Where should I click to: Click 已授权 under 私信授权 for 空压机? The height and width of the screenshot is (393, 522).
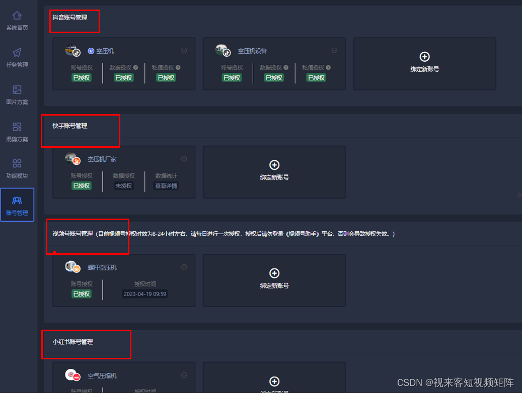[x=166, y=78]
